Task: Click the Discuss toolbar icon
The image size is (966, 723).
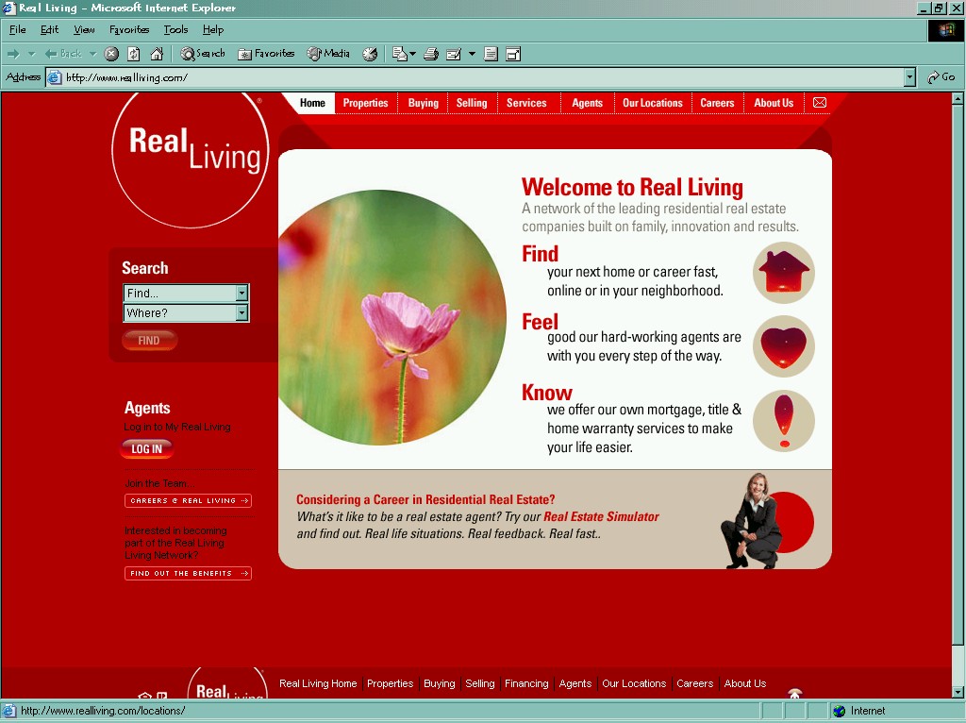Action: (x=491, y=54)
